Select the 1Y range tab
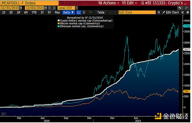 [42, 12]
